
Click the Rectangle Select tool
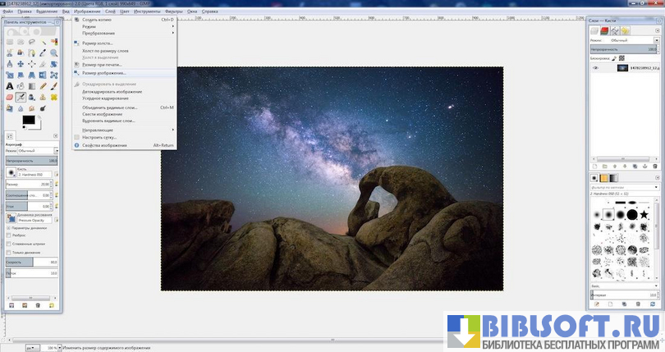(x=10, y=42)
